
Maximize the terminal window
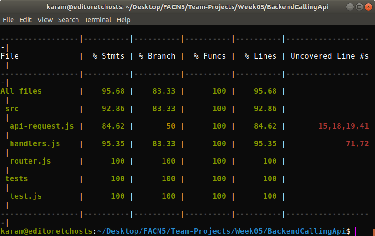coord(359,7)
